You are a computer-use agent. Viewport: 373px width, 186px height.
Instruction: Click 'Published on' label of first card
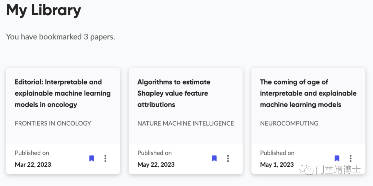tap(32, 153)
